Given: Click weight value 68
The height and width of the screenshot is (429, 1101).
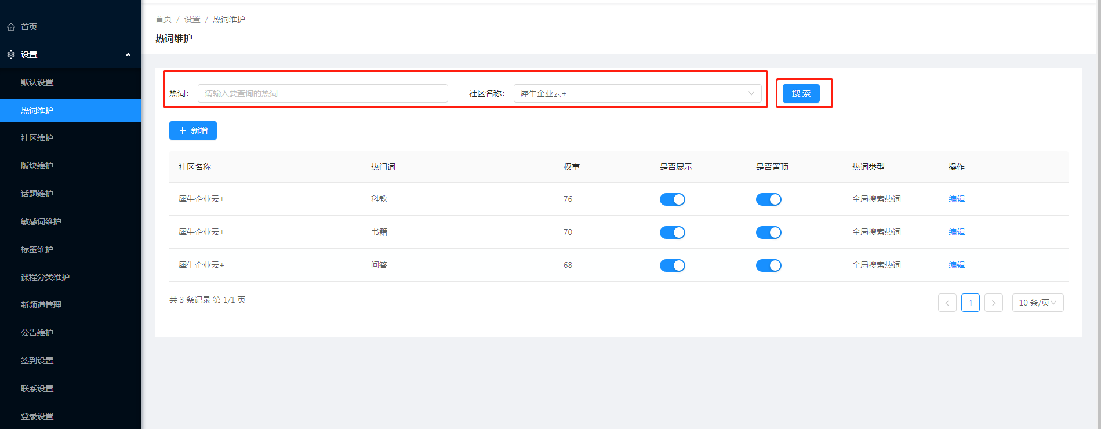Looking at the screenshot, I should [568, 265].
